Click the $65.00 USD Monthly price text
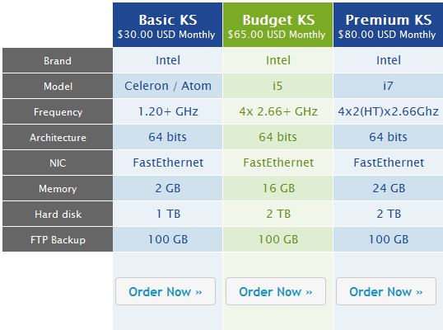This screenshot has width=443, height=330. tap(277, 35)
